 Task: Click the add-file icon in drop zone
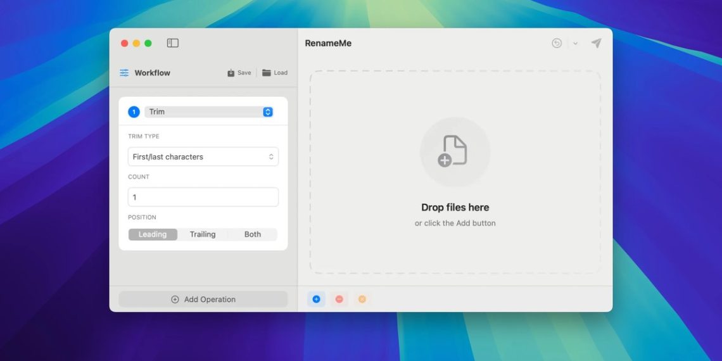(x=455, y=151)
